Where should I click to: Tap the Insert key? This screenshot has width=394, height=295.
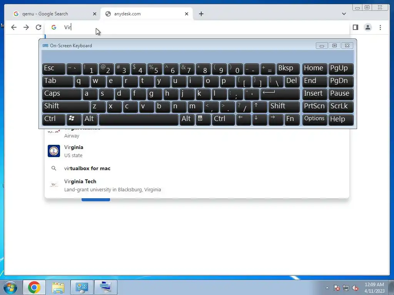pos(315,94)
